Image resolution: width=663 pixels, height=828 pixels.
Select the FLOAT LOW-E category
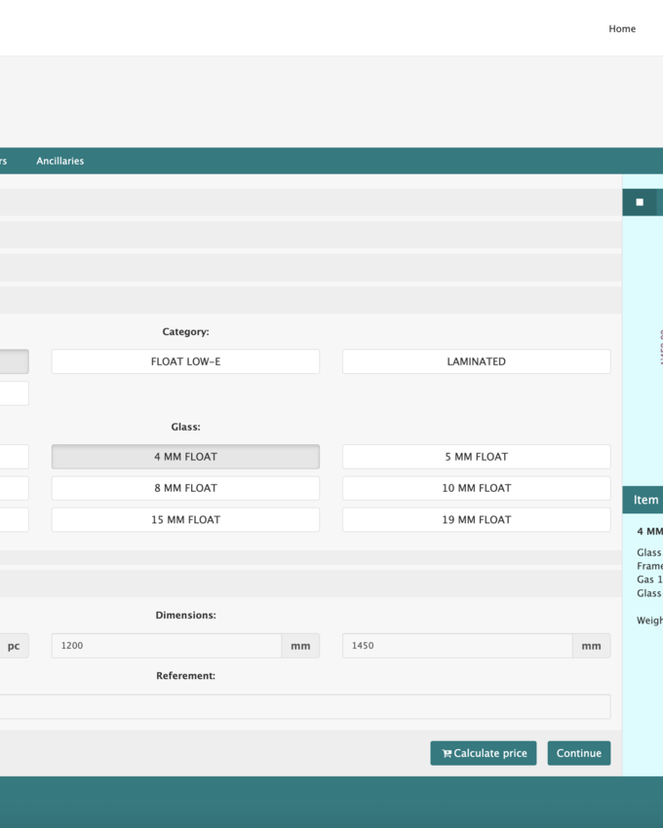(185, 361)
